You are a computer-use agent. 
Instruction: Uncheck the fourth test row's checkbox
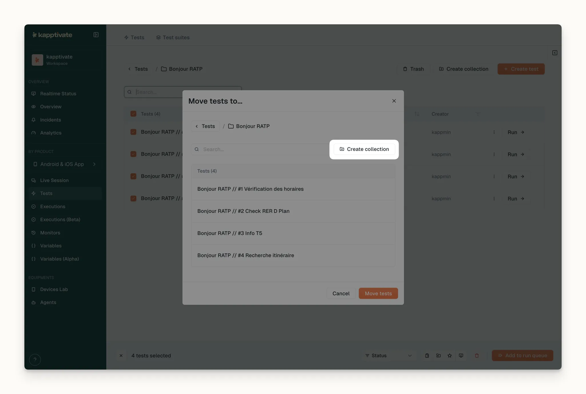pyautogui.click(x=133, y=198)
